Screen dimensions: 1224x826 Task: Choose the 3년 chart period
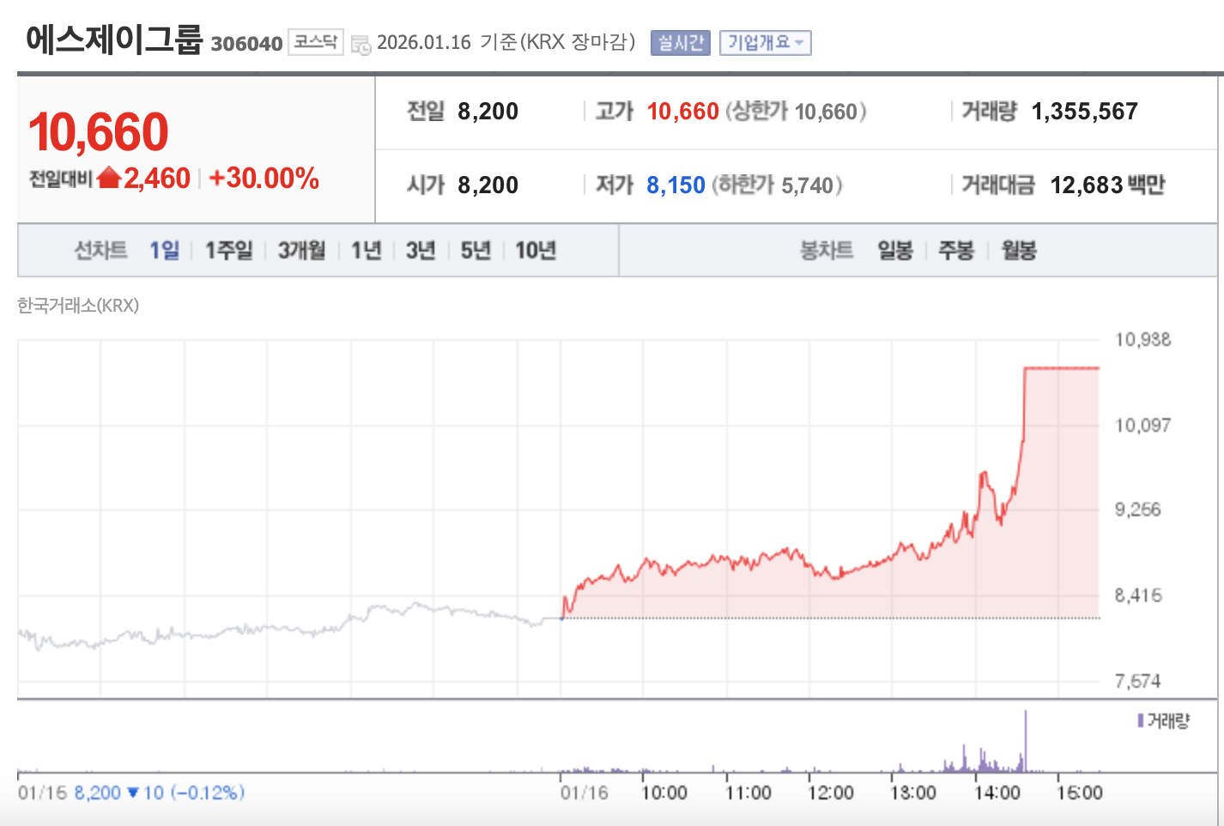pyautogui.click(x=421, y=250)
